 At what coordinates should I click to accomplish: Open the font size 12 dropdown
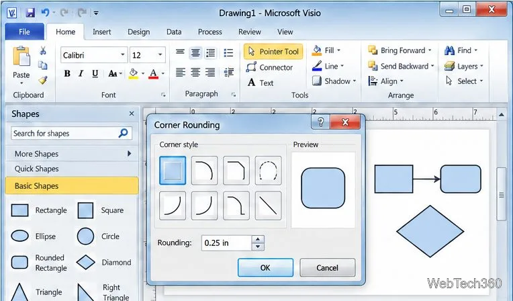tap(160, 54)
